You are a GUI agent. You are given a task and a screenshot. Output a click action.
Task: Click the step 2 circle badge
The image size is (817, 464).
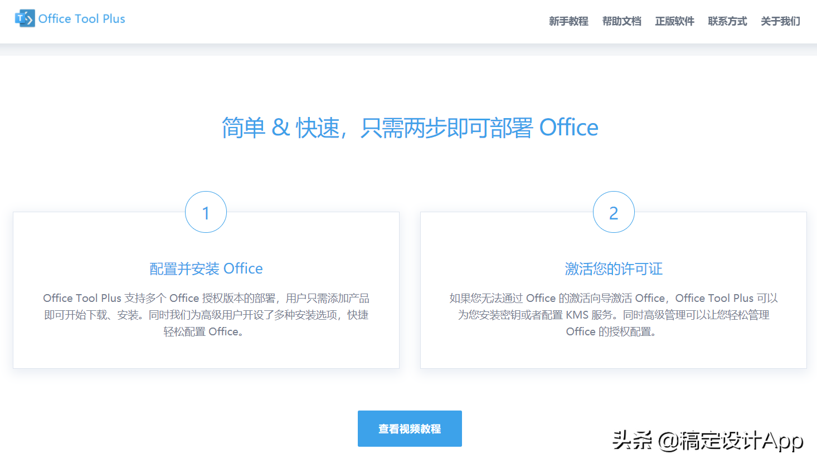click(x=614, y=212)
